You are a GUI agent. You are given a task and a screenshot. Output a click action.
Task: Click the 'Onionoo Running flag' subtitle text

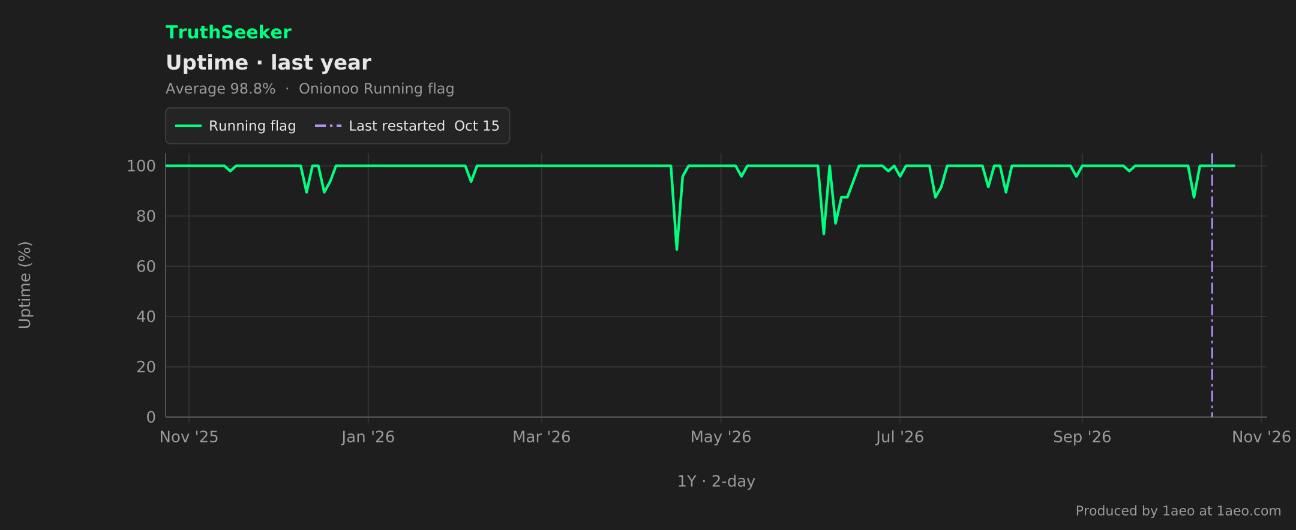click(376, 89)
